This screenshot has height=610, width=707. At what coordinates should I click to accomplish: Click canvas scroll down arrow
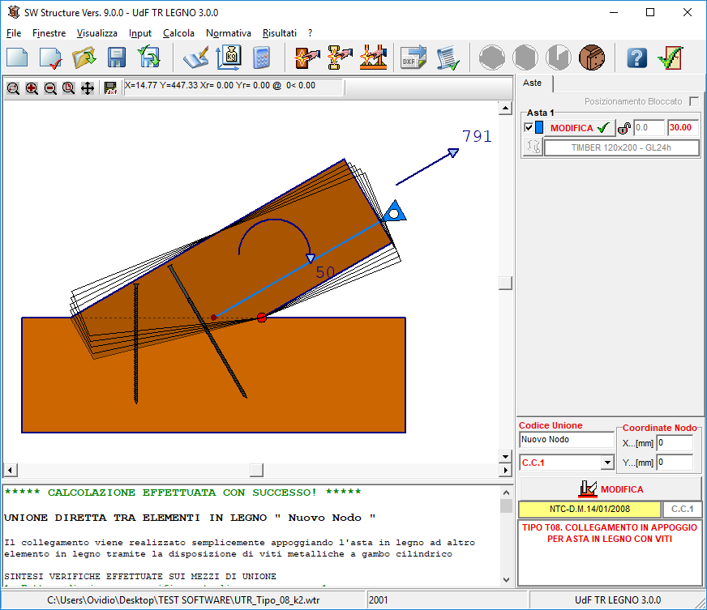point(505,456)
